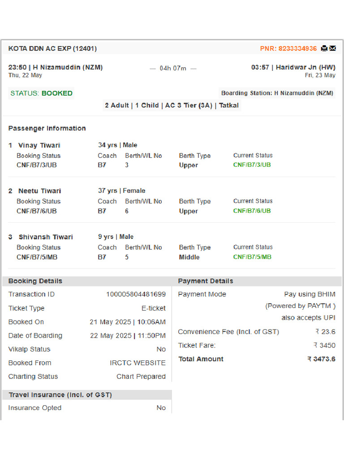Select passenger name Neetu Tiwari
Viewport: 344px width, 459px height.
click(39, 191)
